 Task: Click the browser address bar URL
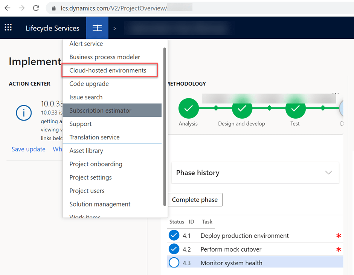point(114,8)
